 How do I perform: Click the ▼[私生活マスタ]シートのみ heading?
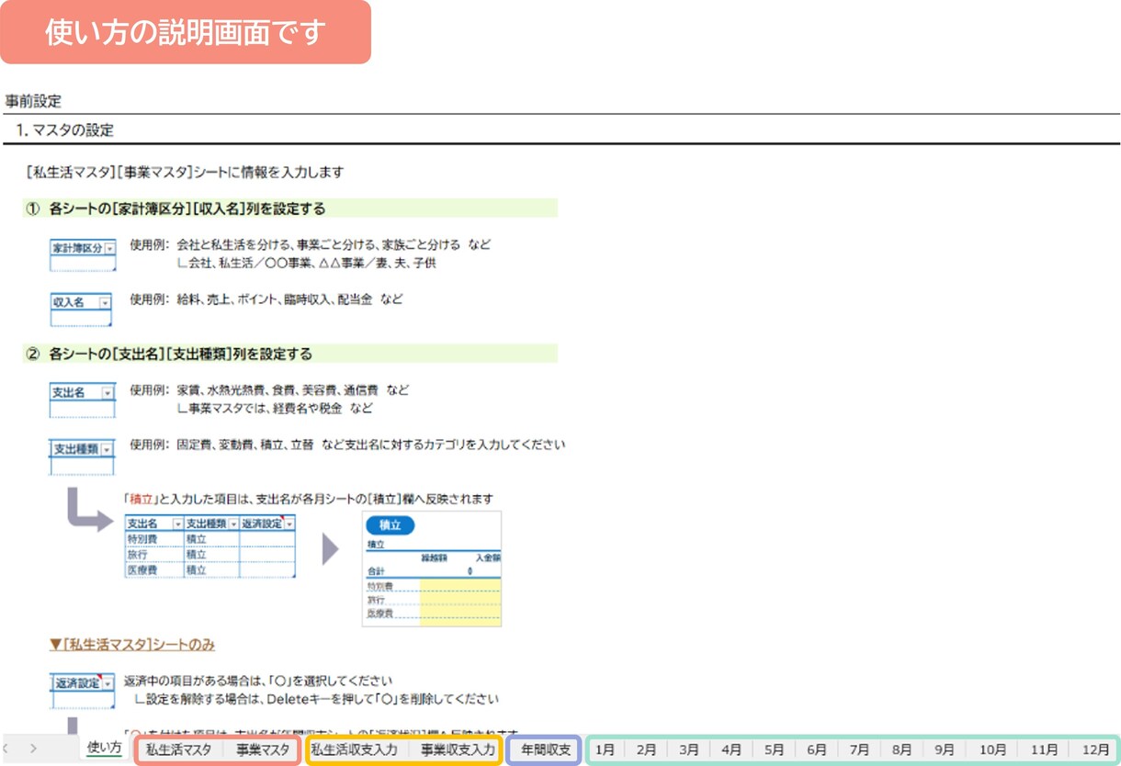(x=132, y=645)
